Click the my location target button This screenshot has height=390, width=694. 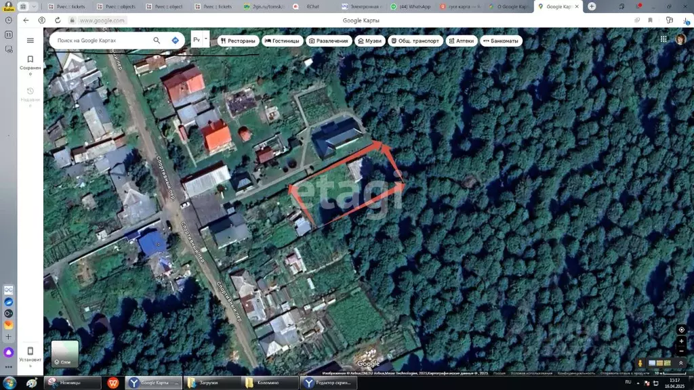tap(681, 330)
